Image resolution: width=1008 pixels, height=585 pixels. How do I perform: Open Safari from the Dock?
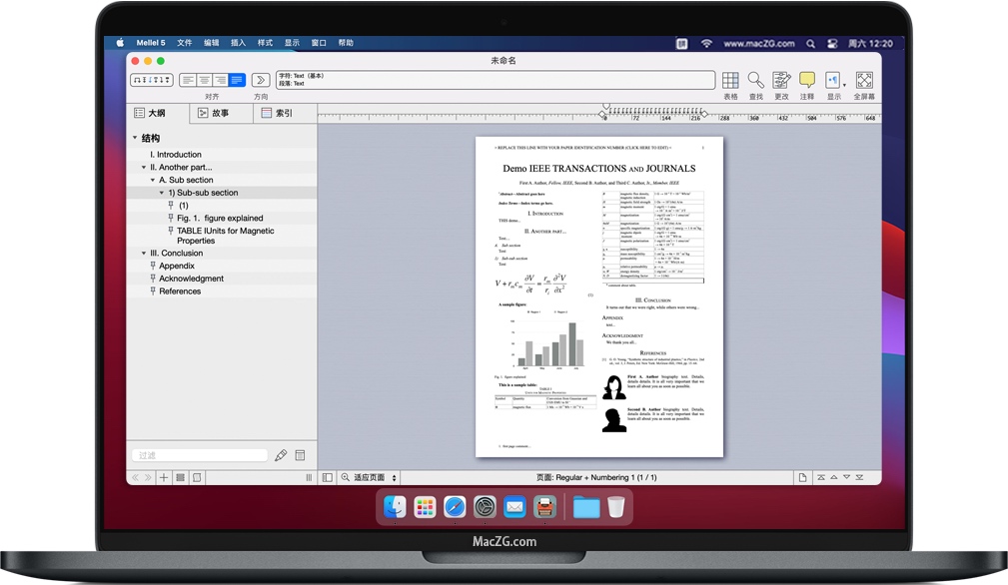455,507
